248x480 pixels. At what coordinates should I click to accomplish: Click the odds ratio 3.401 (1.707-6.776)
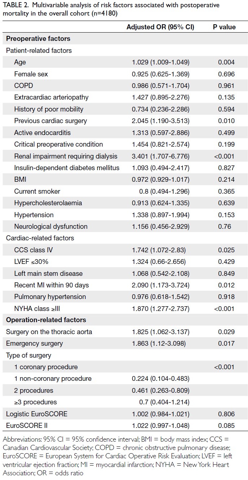[160, 156]
